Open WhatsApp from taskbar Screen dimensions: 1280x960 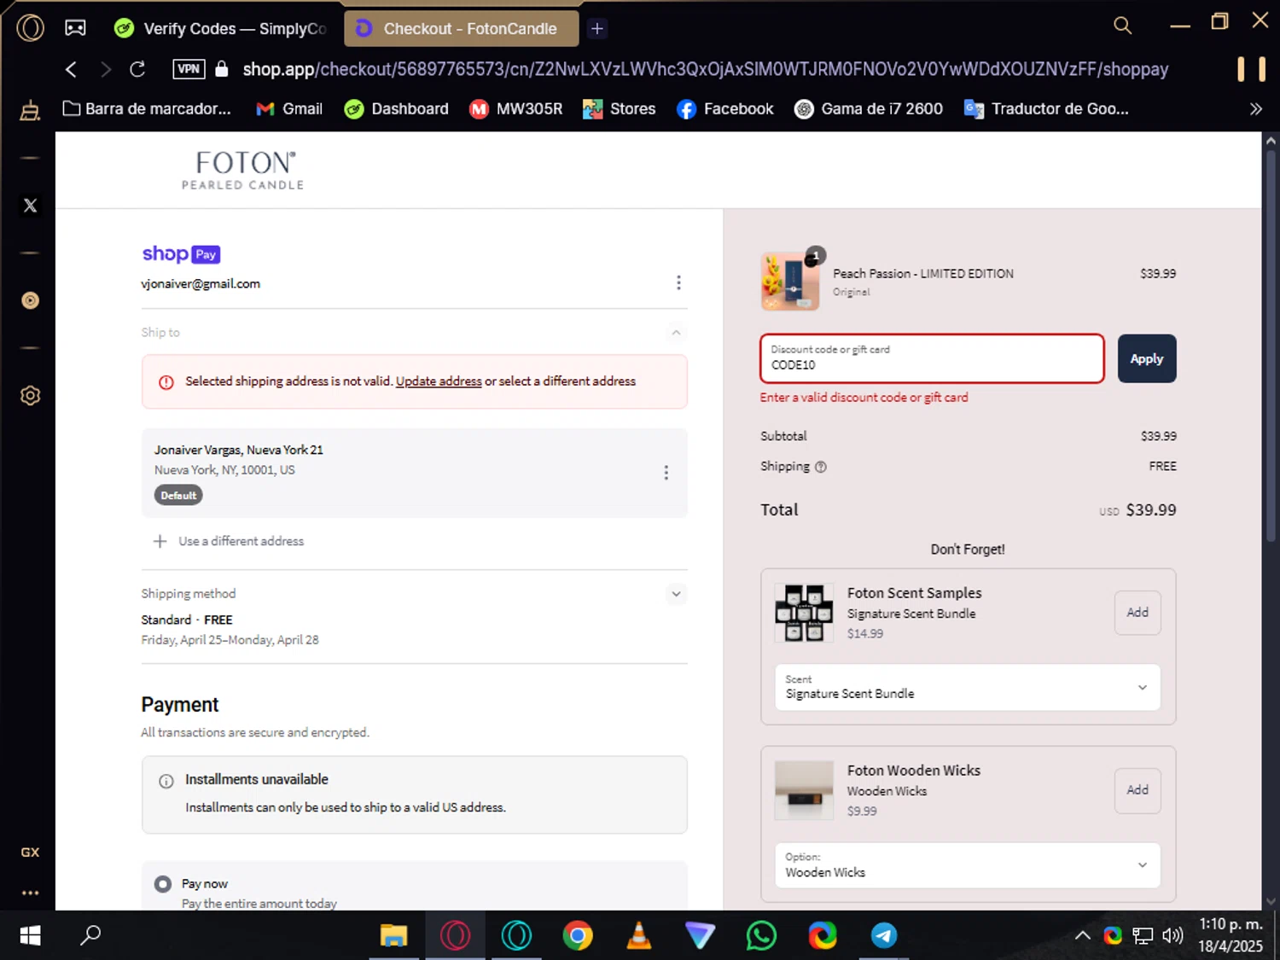[761, 936]
